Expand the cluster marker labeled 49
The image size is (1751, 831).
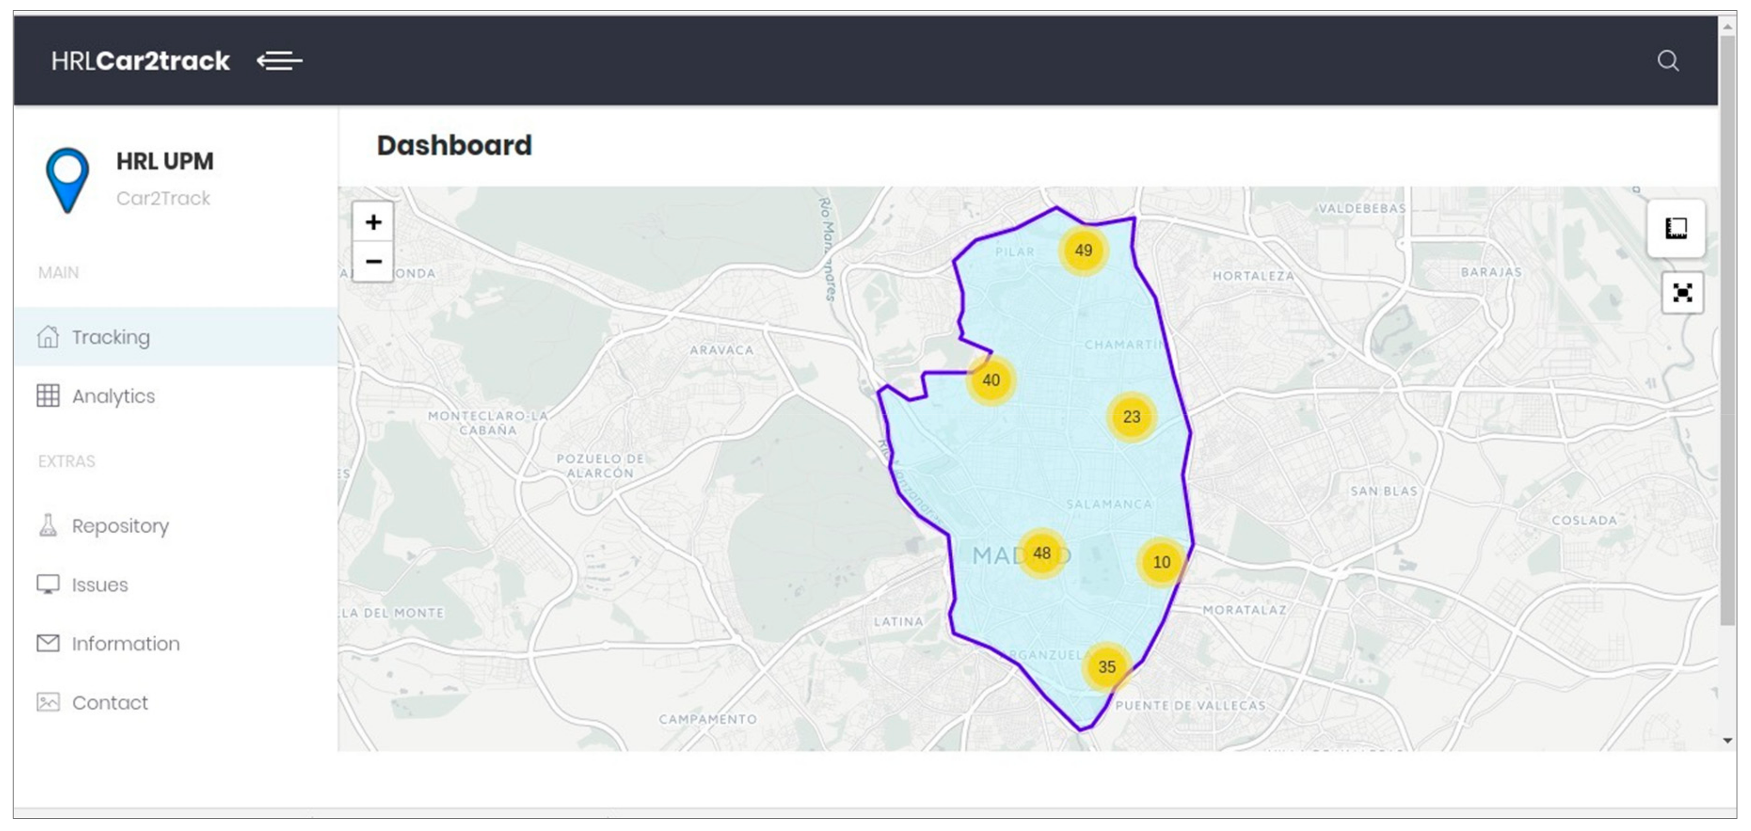pyautogui.click(x=1083, y=250)
